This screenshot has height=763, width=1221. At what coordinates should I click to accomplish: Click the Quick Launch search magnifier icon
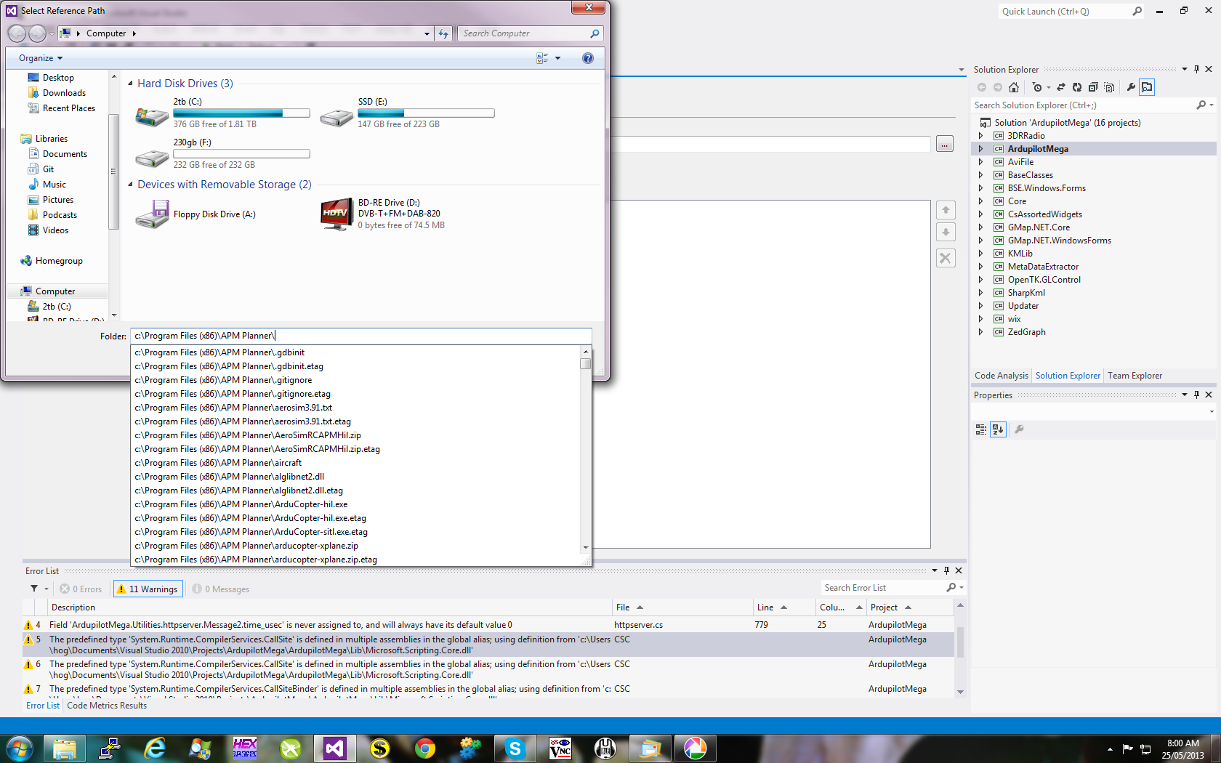(1137, 11)
